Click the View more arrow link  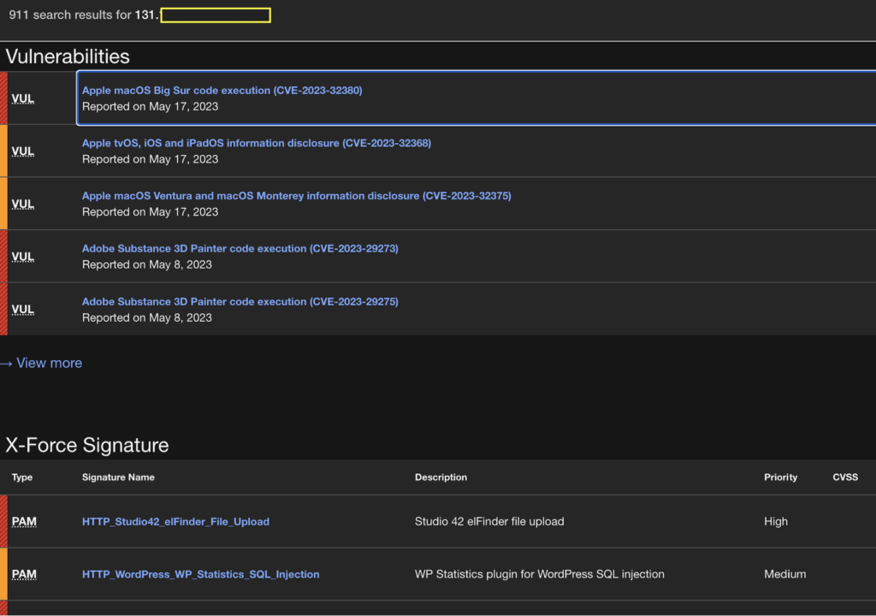(42, 363)
